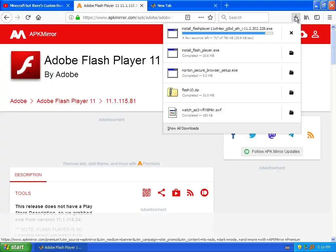Click the APKMirror upload cloud icon

[304, 34]
